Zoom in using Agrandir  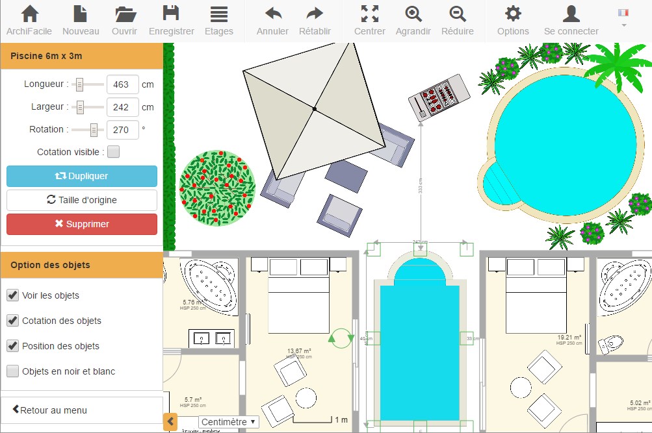pyautogui.click(x=413, y=20)
